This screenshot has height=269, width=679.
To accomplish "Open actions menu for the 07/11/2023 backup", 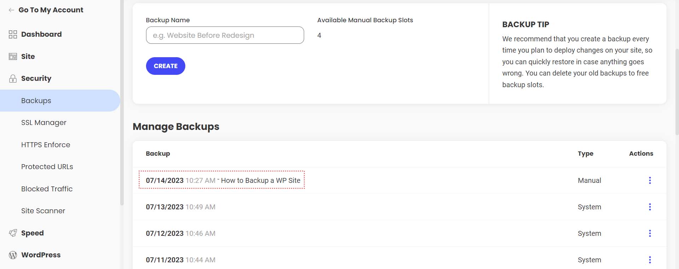I will 650,260.
